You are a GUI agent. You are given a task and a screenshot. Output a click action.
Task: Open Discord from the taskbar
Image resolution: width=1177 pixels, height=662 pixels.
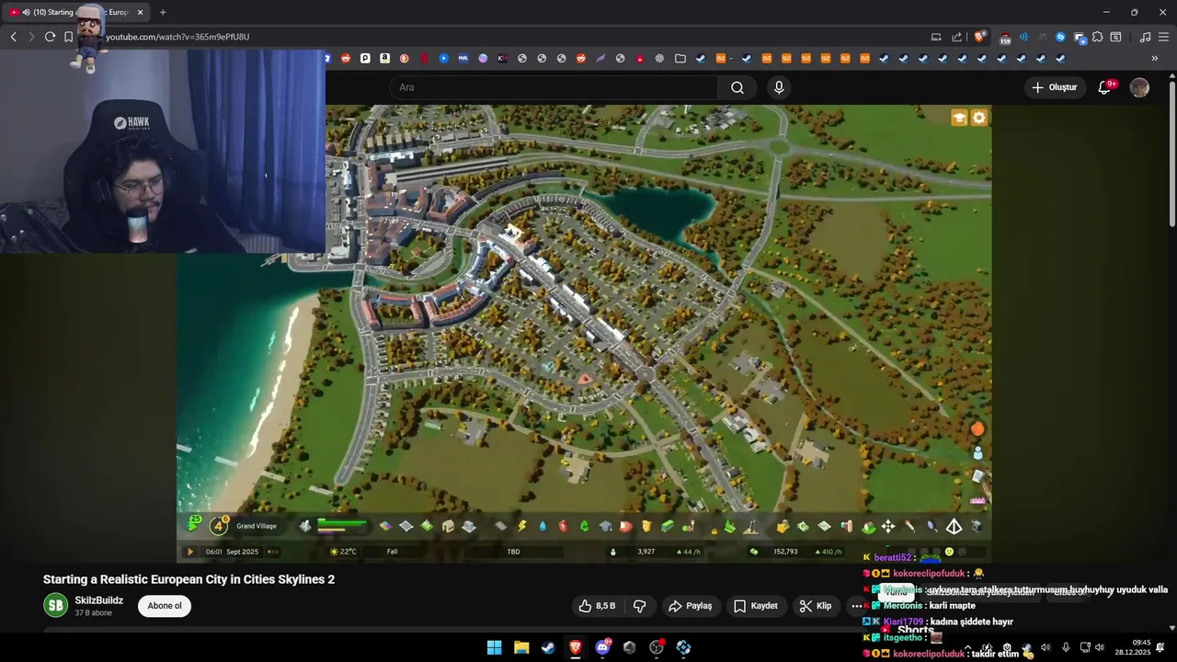coord(602,647)
